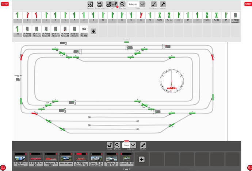Image resolution: width=252 pixels, height=171 pixels.
Task: Open the Locos icon in locomotive bar
Action: coord(110,145)
